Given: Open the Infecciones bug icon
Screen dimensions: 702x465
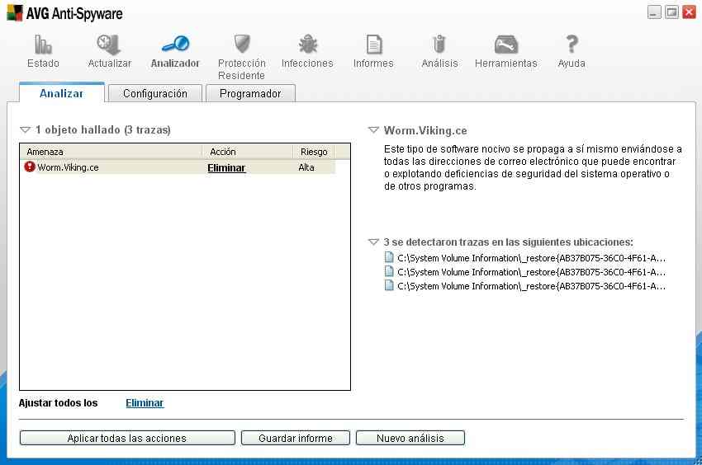Looking at the screenshot, I should coord(307,45).
